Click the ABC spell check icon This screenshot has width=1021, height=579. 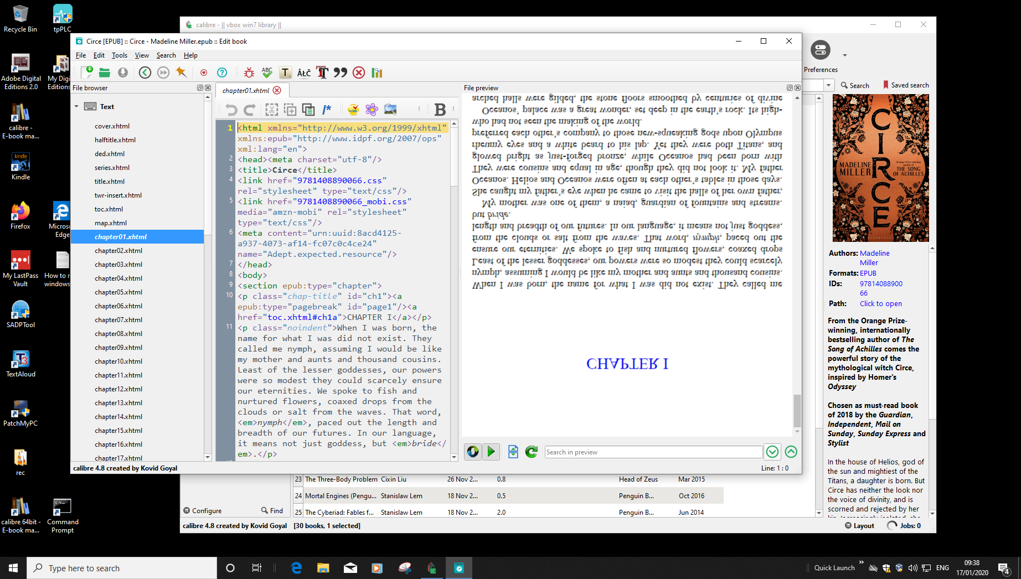[267, 73]
